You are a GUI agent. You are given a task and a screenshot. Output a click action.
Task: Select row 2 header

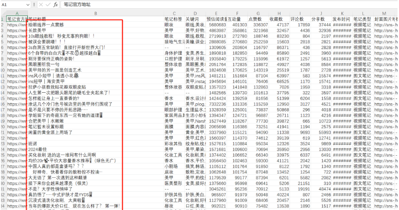tap(3, 25)
